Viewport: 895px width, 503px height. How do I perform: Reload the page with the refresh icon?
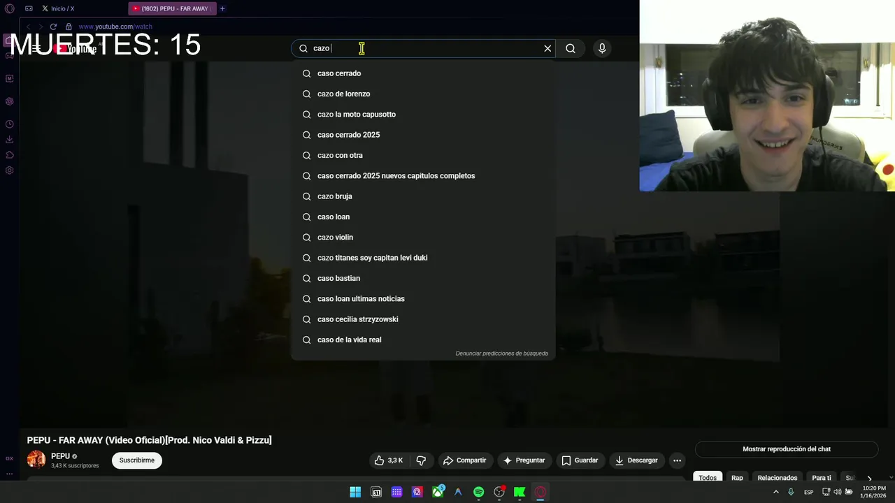[x=53, y=27]
